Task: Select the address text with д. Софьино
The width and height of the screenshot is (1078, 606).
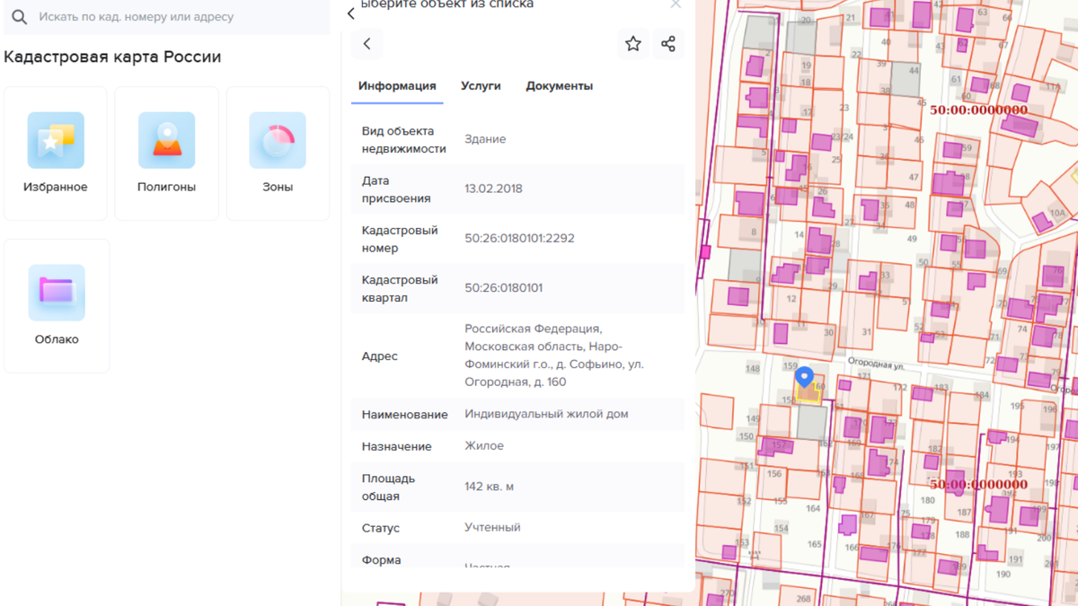Action: 554,356
